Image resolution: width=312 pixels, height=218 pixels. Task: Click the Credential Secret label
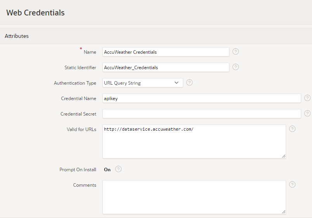(x=78, y=114)
